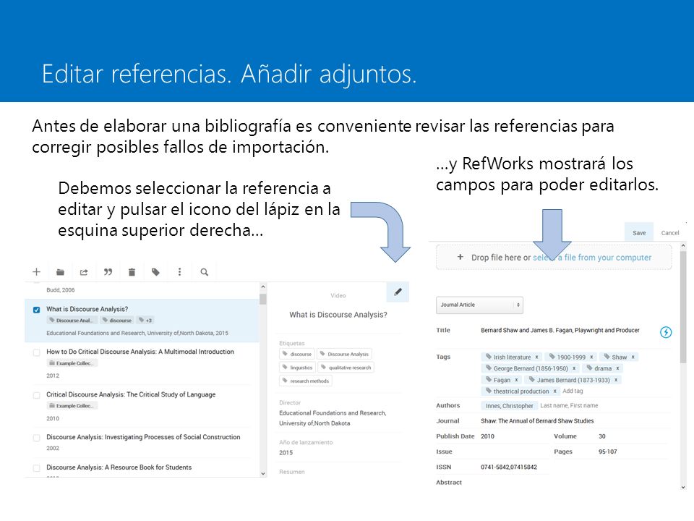Remove the 'George Bernard (1856-1950)' tag
694x521 pixels.
574,368
